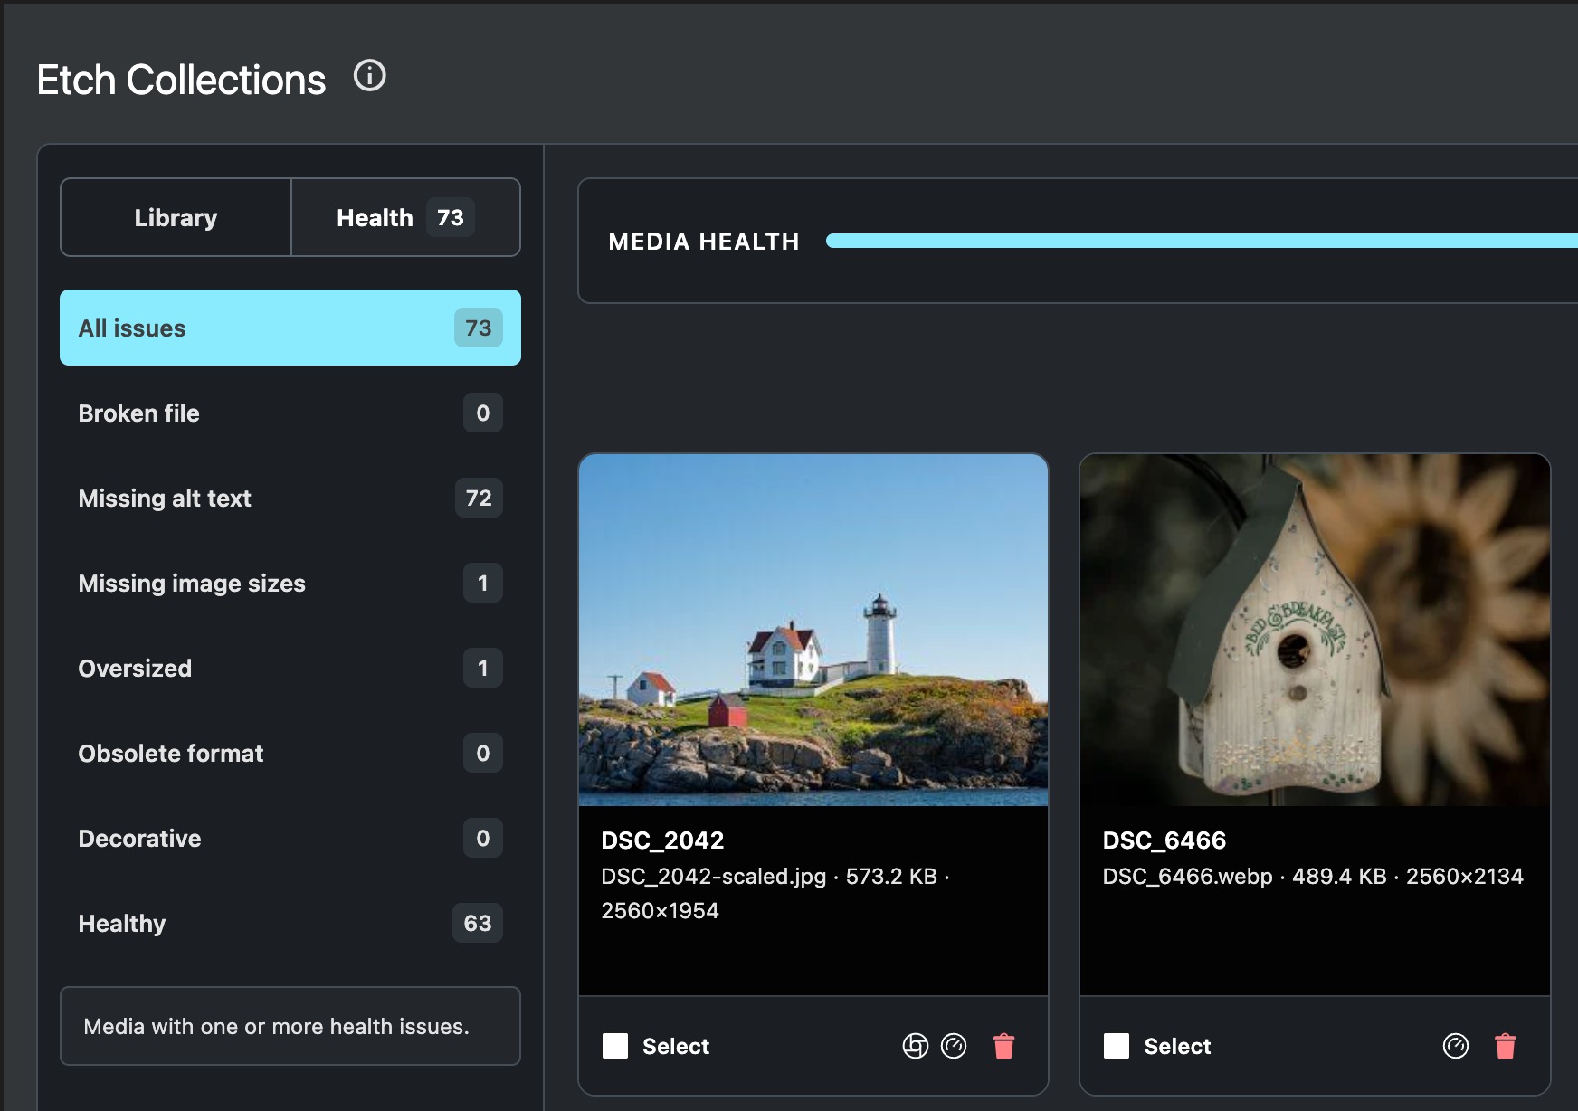Open the birdhouse thumbnail DSC_6466

(1315, 630)
